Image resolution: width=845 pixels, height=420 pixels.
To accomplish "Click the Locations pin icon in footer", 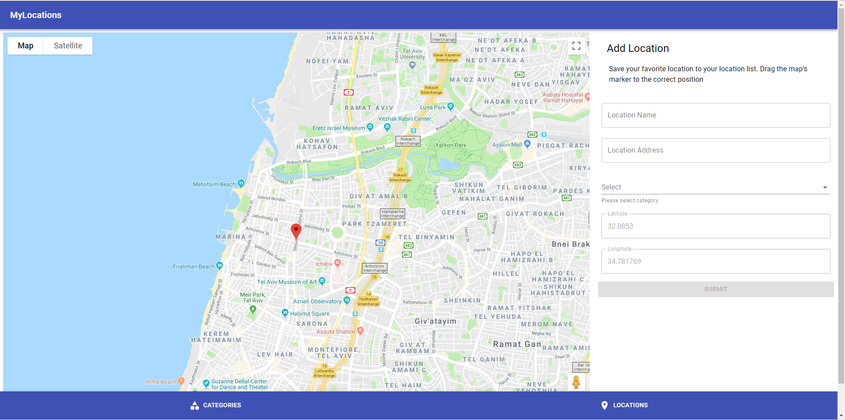I will pos(605,405).
